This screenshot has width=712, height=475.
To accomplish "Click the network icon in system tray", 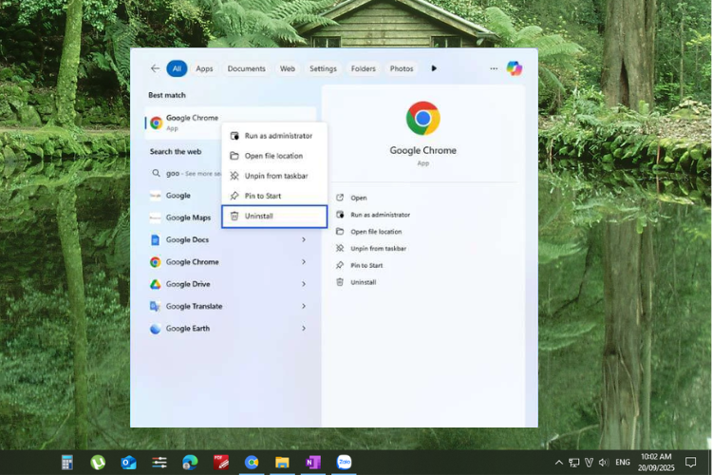I will click(x=574, y=463).
